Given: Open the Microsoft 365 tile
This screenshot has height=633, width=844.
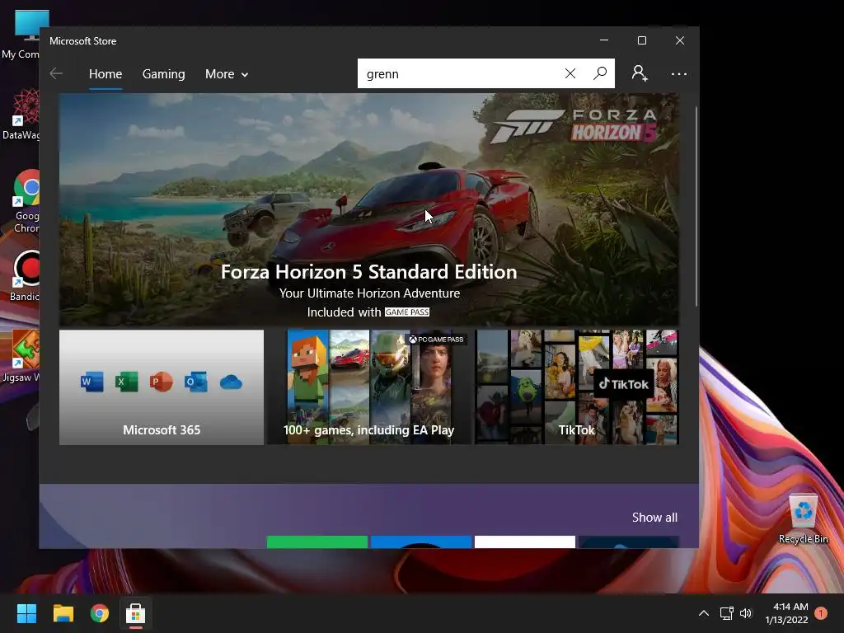Looking at the screenshot, I should [162, 387].
